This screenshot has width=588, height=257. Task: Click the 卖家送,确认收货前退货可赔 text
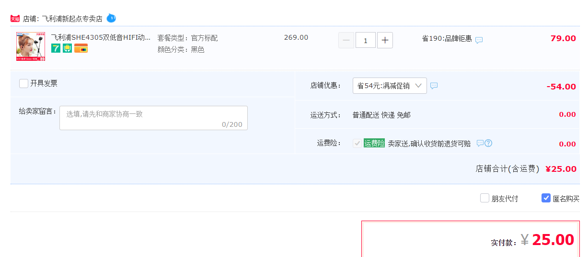point(429,143)
